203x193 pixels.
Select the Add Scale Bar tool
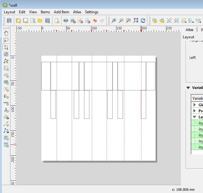[x=6, y=103]
